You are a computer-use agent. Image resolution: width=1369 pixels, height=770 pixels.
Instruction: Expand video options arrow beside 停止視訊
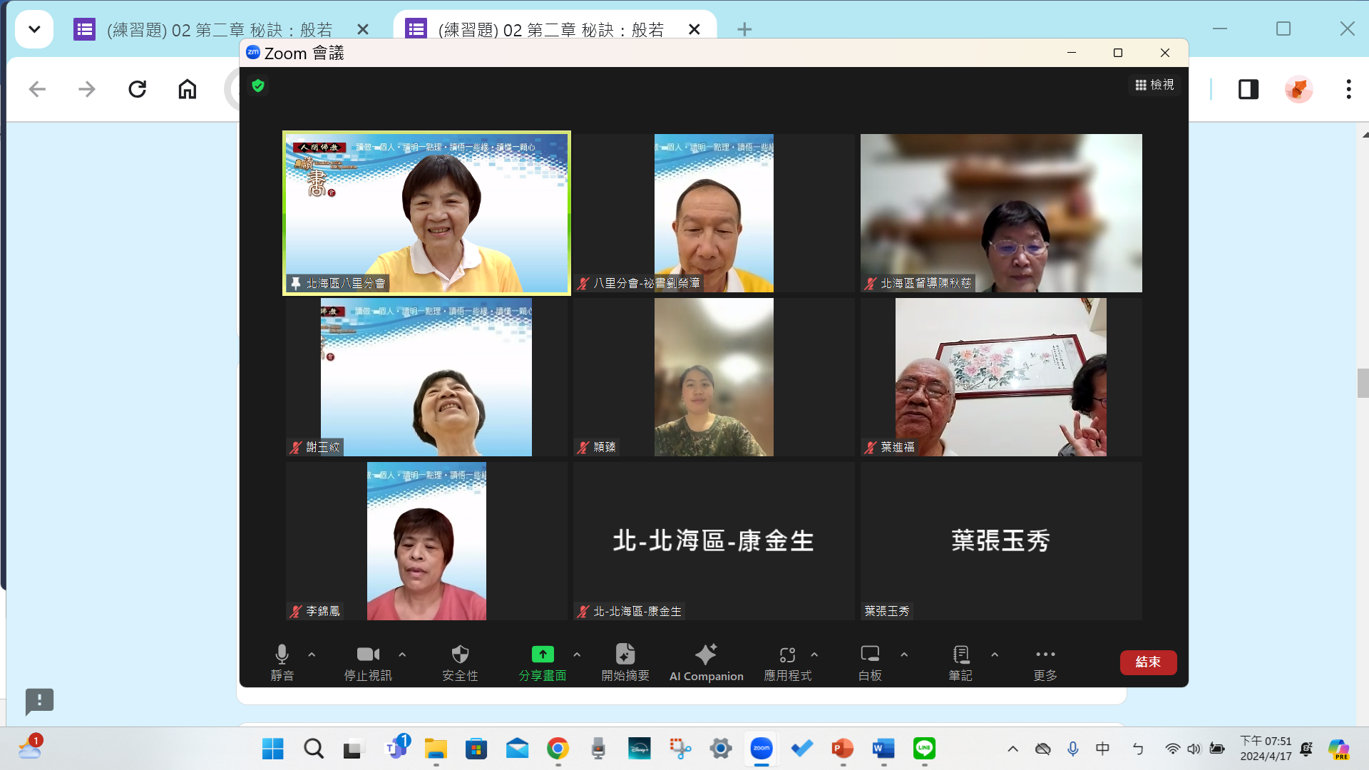(x=402, y=654)
